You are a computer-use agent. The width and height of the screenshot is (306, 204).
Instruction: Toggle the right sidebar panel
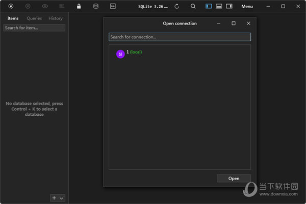click(229, 6)
